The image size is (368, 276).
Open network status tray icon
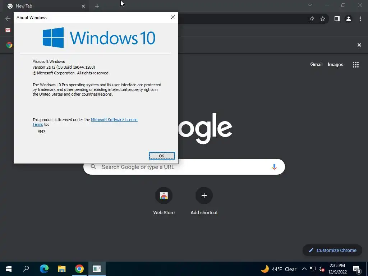click(313, 269)
